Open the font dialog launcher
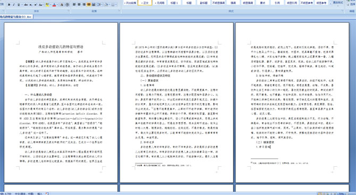The image size is (356, 195). click(69, 11)
